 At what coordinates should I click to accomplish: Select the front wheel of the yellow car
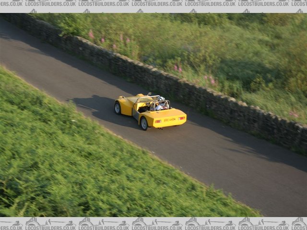(118, 108)
